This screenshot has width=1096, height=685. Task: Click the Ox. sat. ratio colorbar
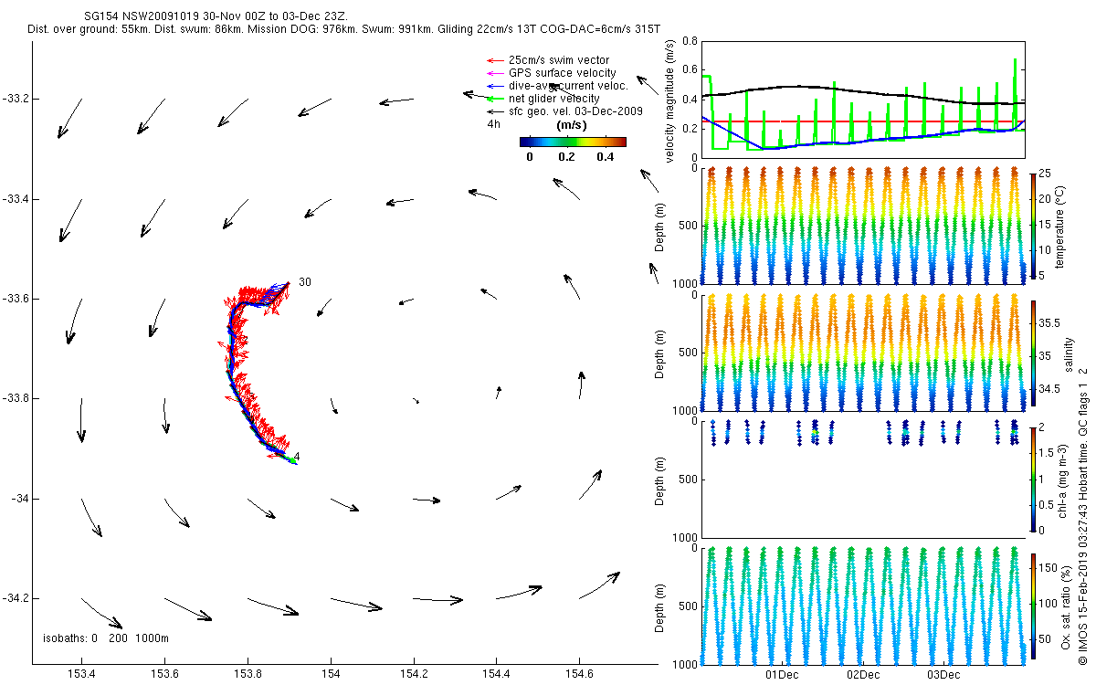coord(1033,606)
